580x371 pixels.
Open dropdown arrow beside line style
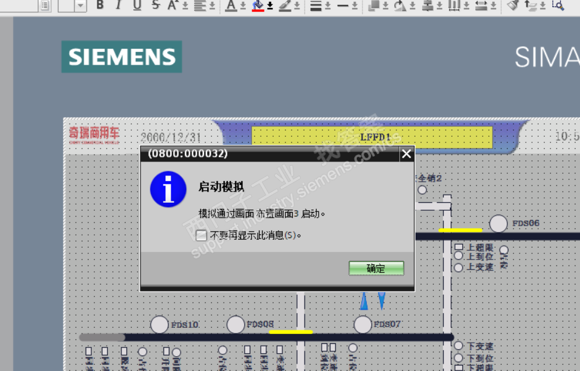(328, 6)
